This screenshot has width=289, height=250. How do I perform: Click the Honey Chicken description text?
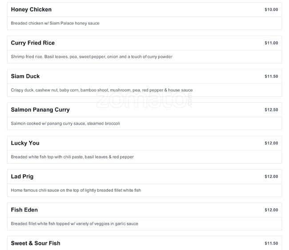pos(55,23)
